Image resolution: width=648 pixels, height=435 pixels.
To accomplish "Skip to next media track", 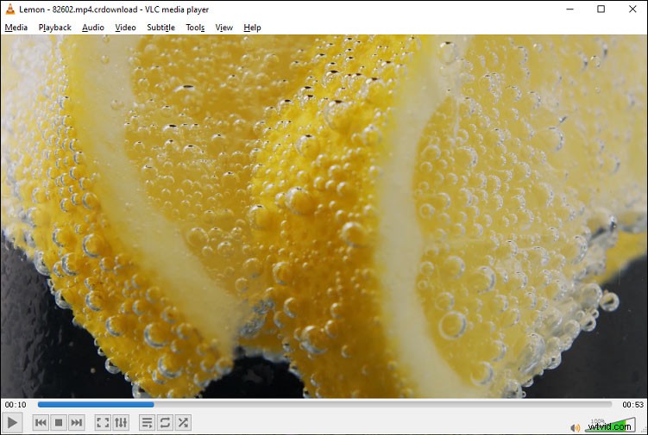I will pyautogui.click(x=77, y=423).
